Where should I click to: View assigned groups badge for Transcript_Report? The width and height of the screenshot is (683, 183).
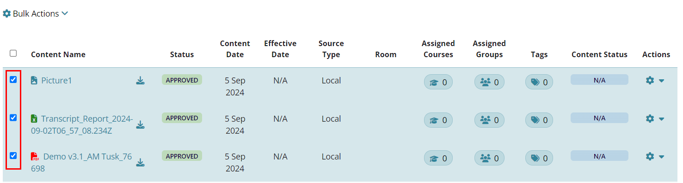click(x=489, y=120)
